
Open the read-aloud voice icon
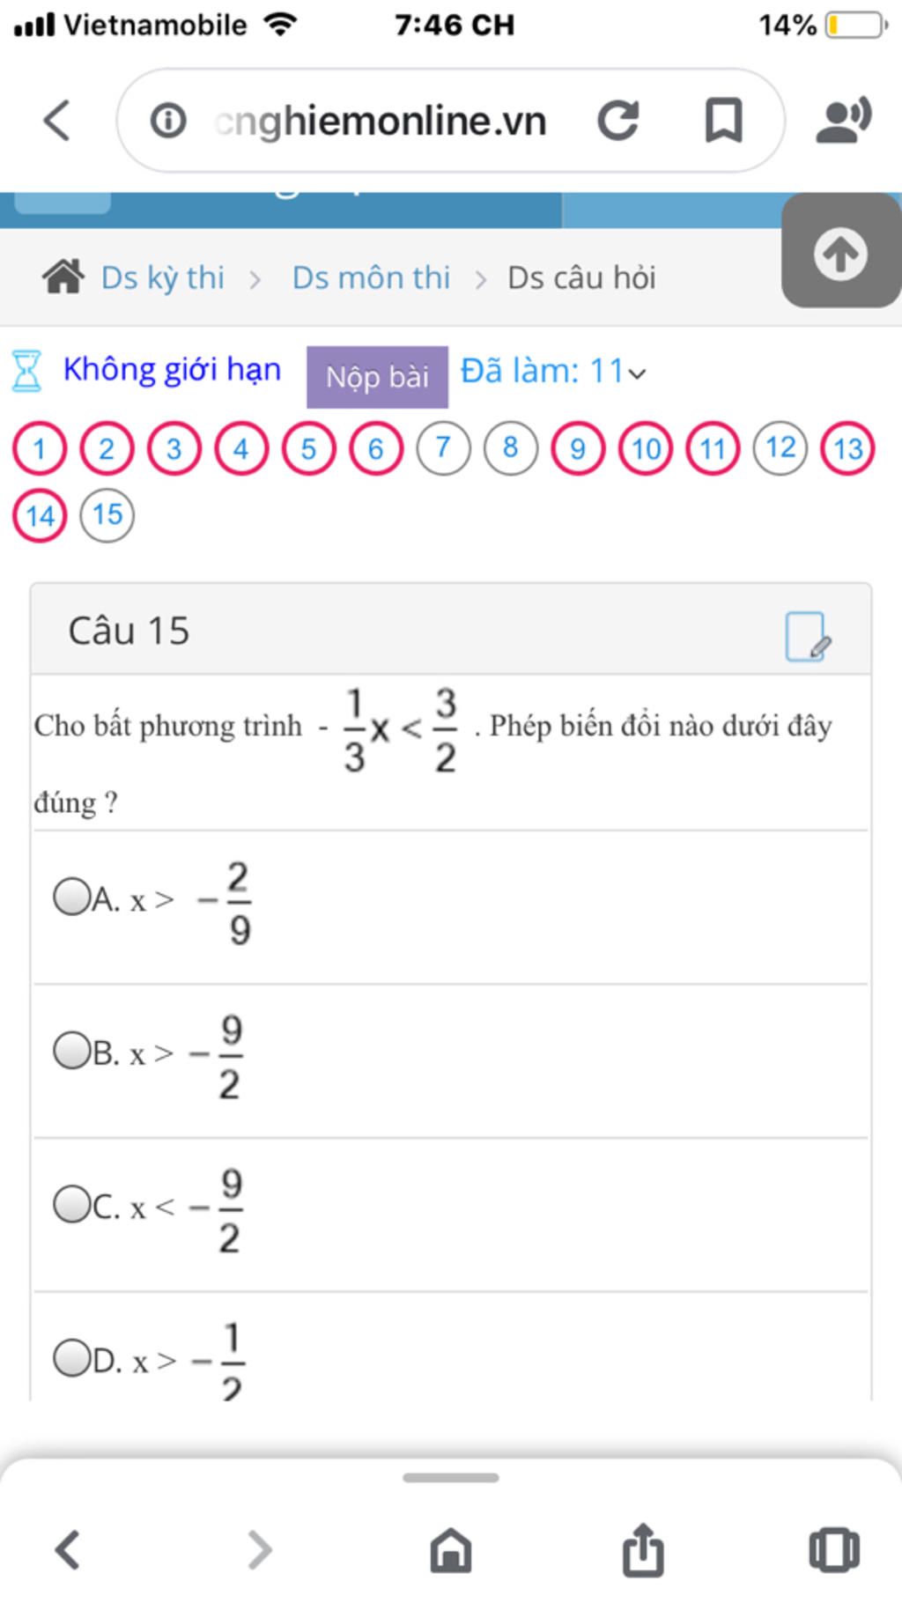point(843,121)
